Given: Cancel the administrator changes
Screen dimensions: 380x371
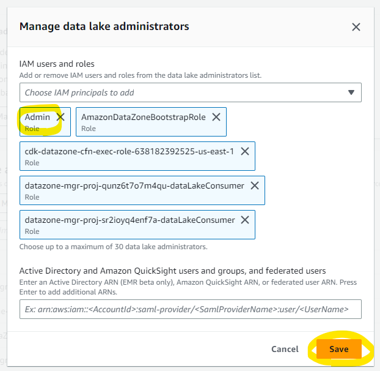Looking at the screenshot, I should point(285,349).
